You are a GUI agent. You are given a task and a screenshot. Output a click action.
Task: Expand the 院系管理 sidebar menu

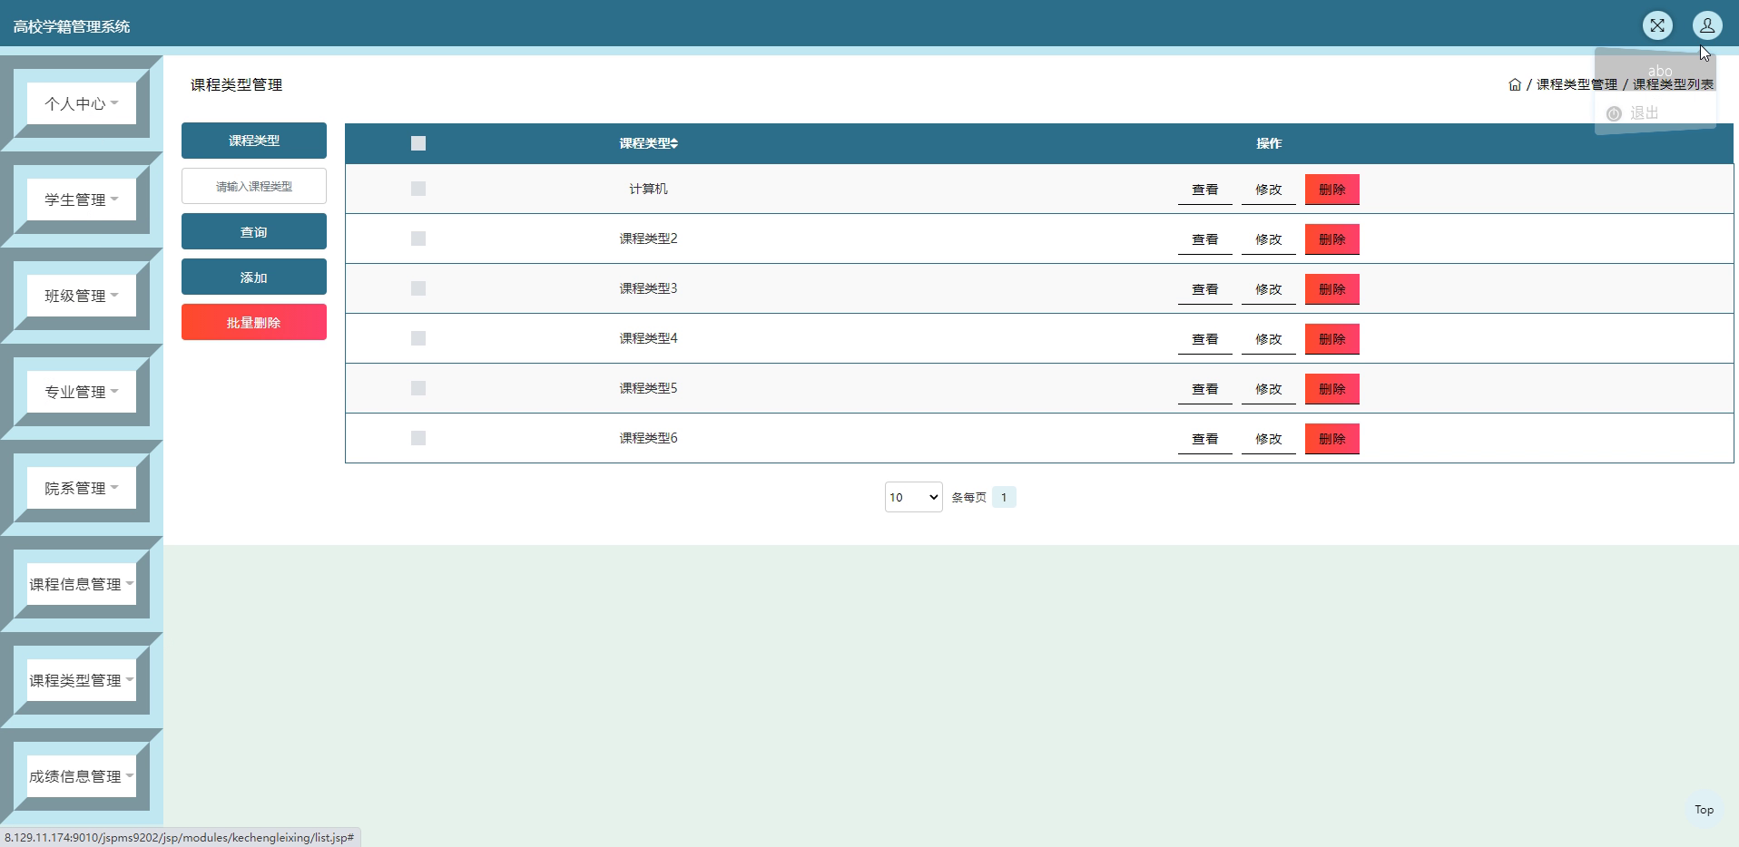(x=82, y=488)
